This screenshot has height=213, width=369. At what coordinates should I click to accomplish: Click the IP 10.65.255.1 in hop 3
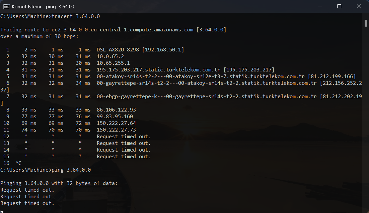(x=113, y=63)
